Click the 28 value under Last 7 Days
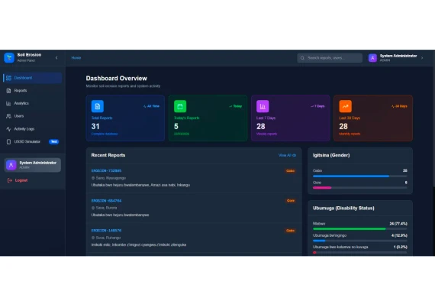The image size is (435, 288). 261,126
